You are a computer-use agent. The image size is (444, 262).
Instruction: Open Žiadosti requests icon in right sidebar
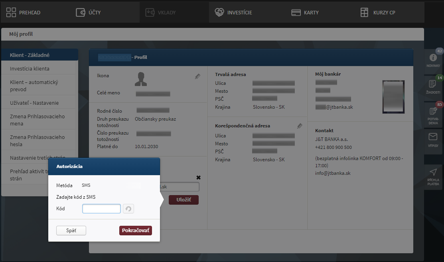[x=433, y=84]
